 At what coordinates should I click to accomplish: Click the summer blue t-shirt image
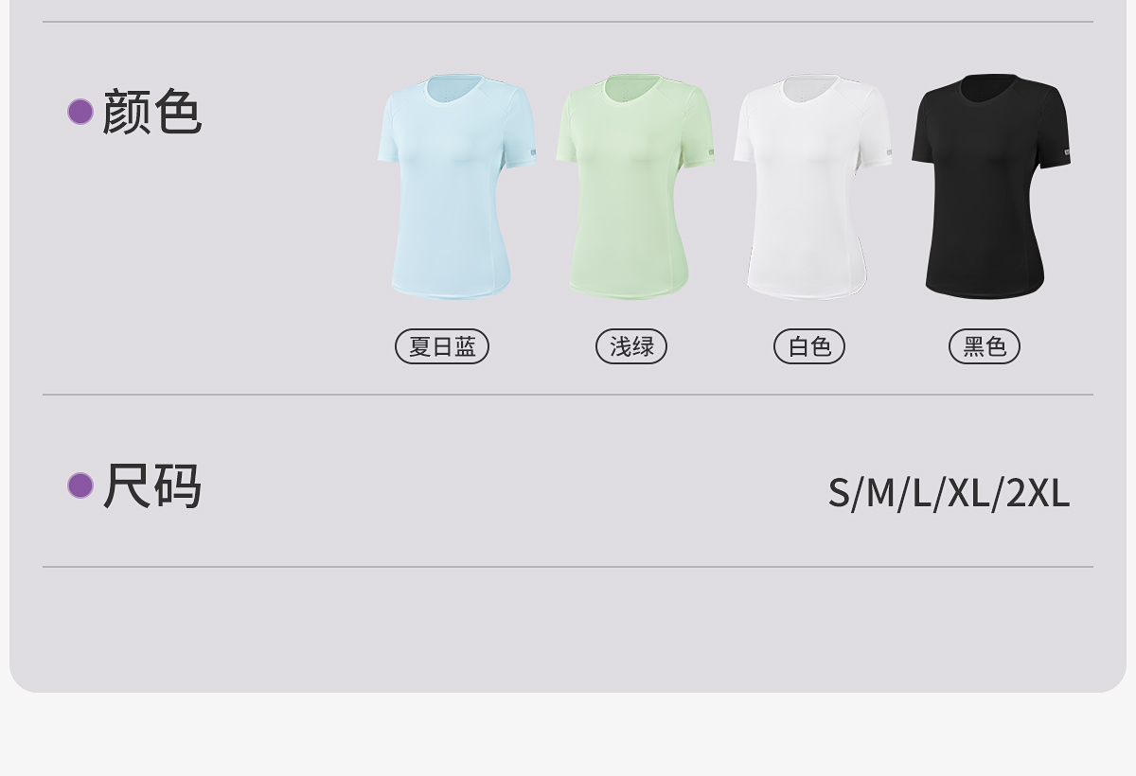click(457, 186)
